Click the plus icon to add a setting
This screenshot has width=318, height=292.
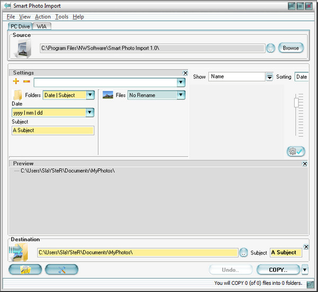pyautogui.click(x=16, y=82)
